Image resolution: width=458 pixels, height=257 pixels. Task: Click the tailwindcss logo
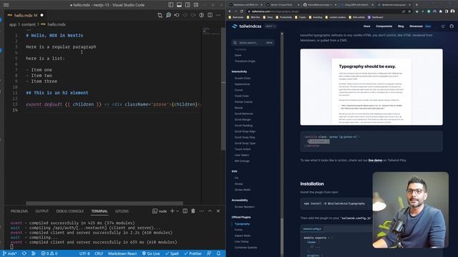click(x=247, y=26)
